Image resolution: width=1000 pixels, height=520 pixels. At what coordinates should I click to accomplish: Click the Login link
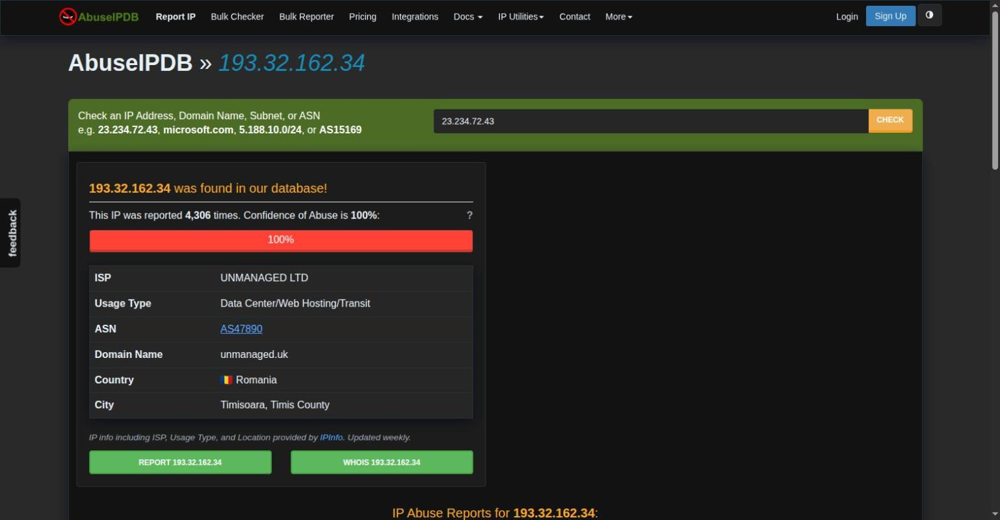coord(847,17)
